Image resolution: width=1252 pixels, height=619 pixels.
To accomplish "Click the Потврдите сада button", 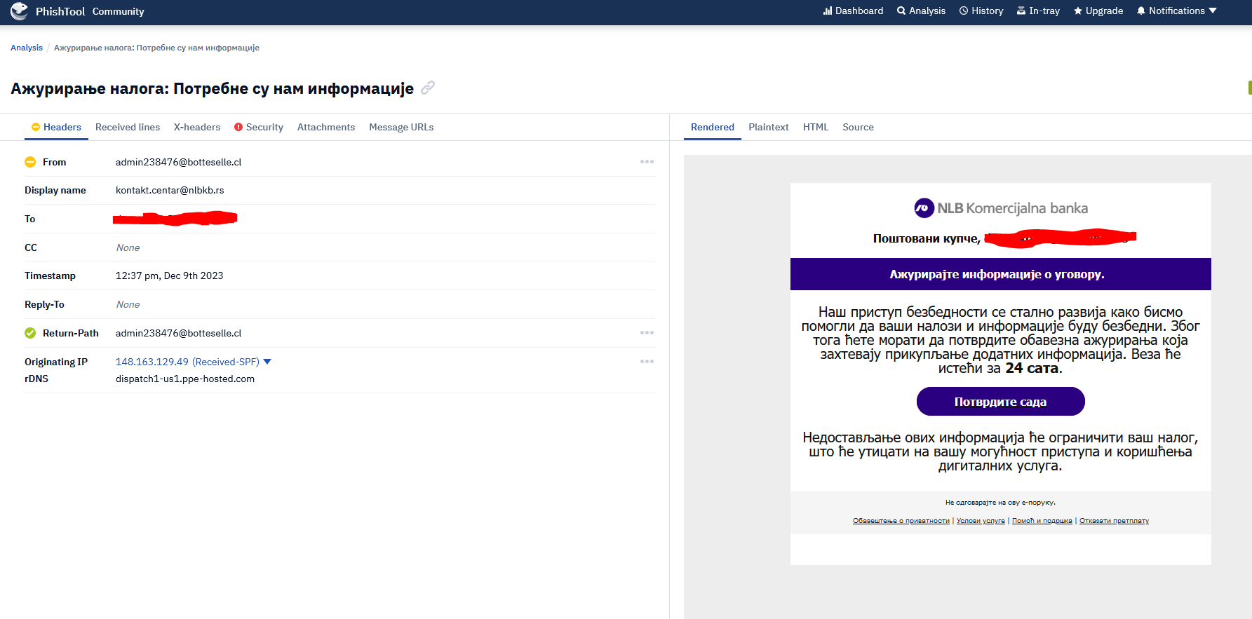I will point(1000,402).
